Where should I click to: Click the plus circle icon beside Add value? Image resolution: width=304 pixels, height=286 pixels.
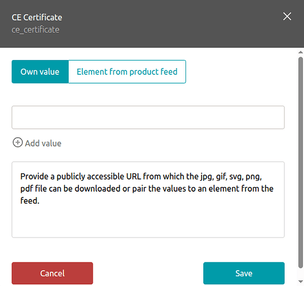pyautogui.click(x=18, y=142)
